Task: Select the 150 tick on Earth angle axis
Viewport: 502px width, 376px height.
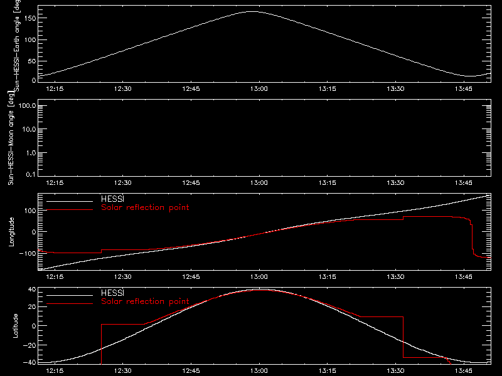Action: [x=30, y=19]
